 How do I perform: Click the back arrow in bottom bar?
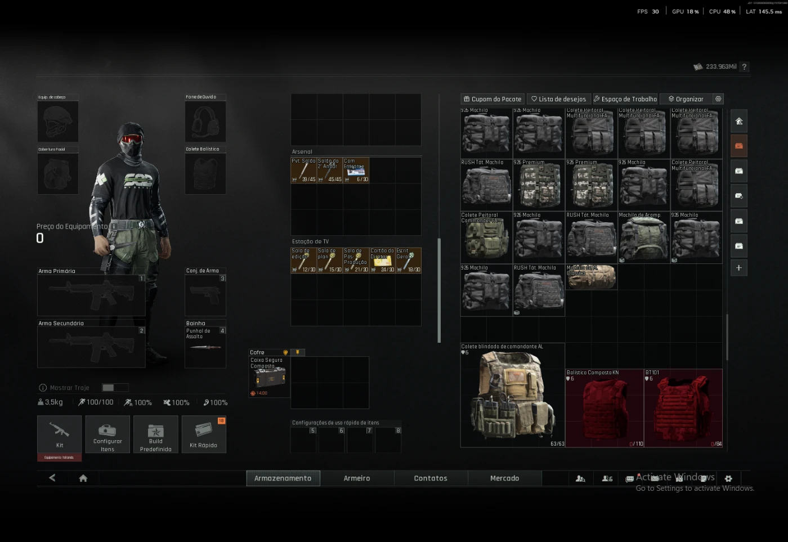coord(52,478)
